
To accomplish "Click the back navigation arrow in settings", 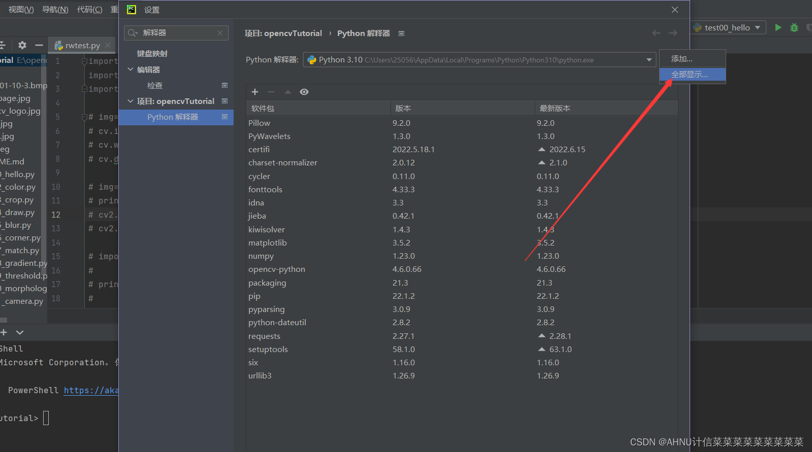I will tap(656, 33).
